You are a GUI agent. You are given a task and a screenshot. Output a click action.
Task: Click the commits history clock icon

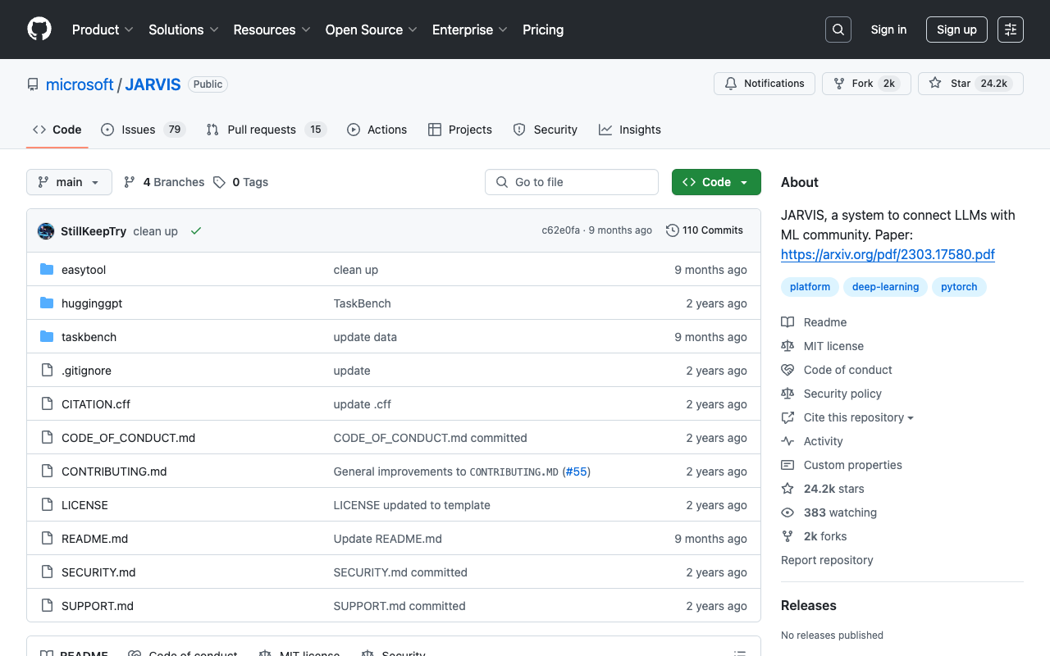tap(673, 230)
